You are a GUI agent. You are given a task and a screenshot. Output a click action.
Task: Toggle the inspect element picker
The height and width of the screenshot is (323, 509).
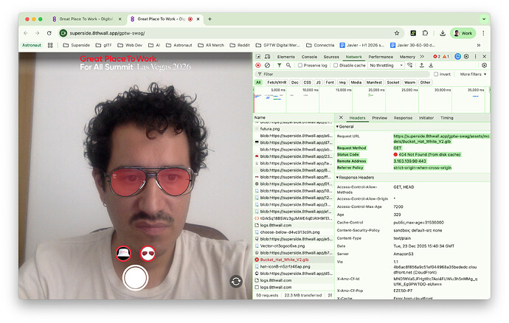(258, 57)
